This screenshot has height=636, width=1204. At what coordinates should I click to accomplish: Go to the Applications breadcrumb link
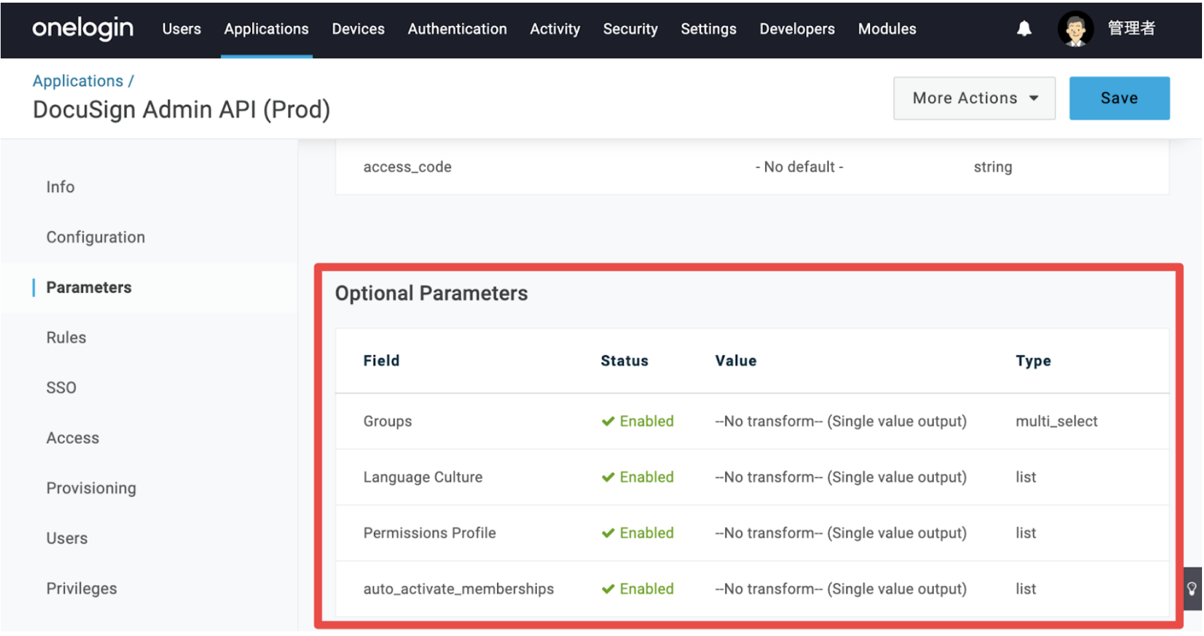(x=78, y=80)
